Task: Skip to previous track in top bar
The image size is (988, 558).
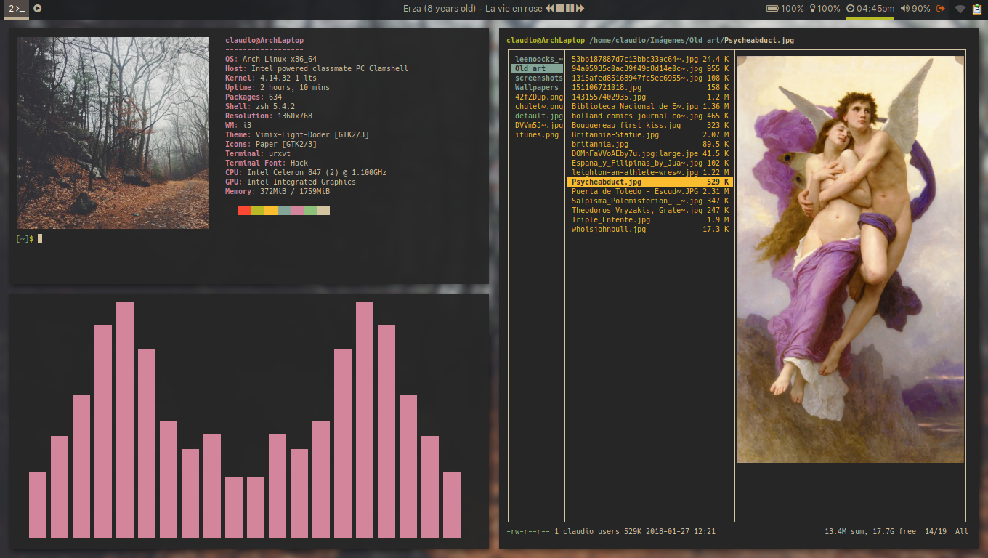Action: pyautogui.click(x=550, y=9)
